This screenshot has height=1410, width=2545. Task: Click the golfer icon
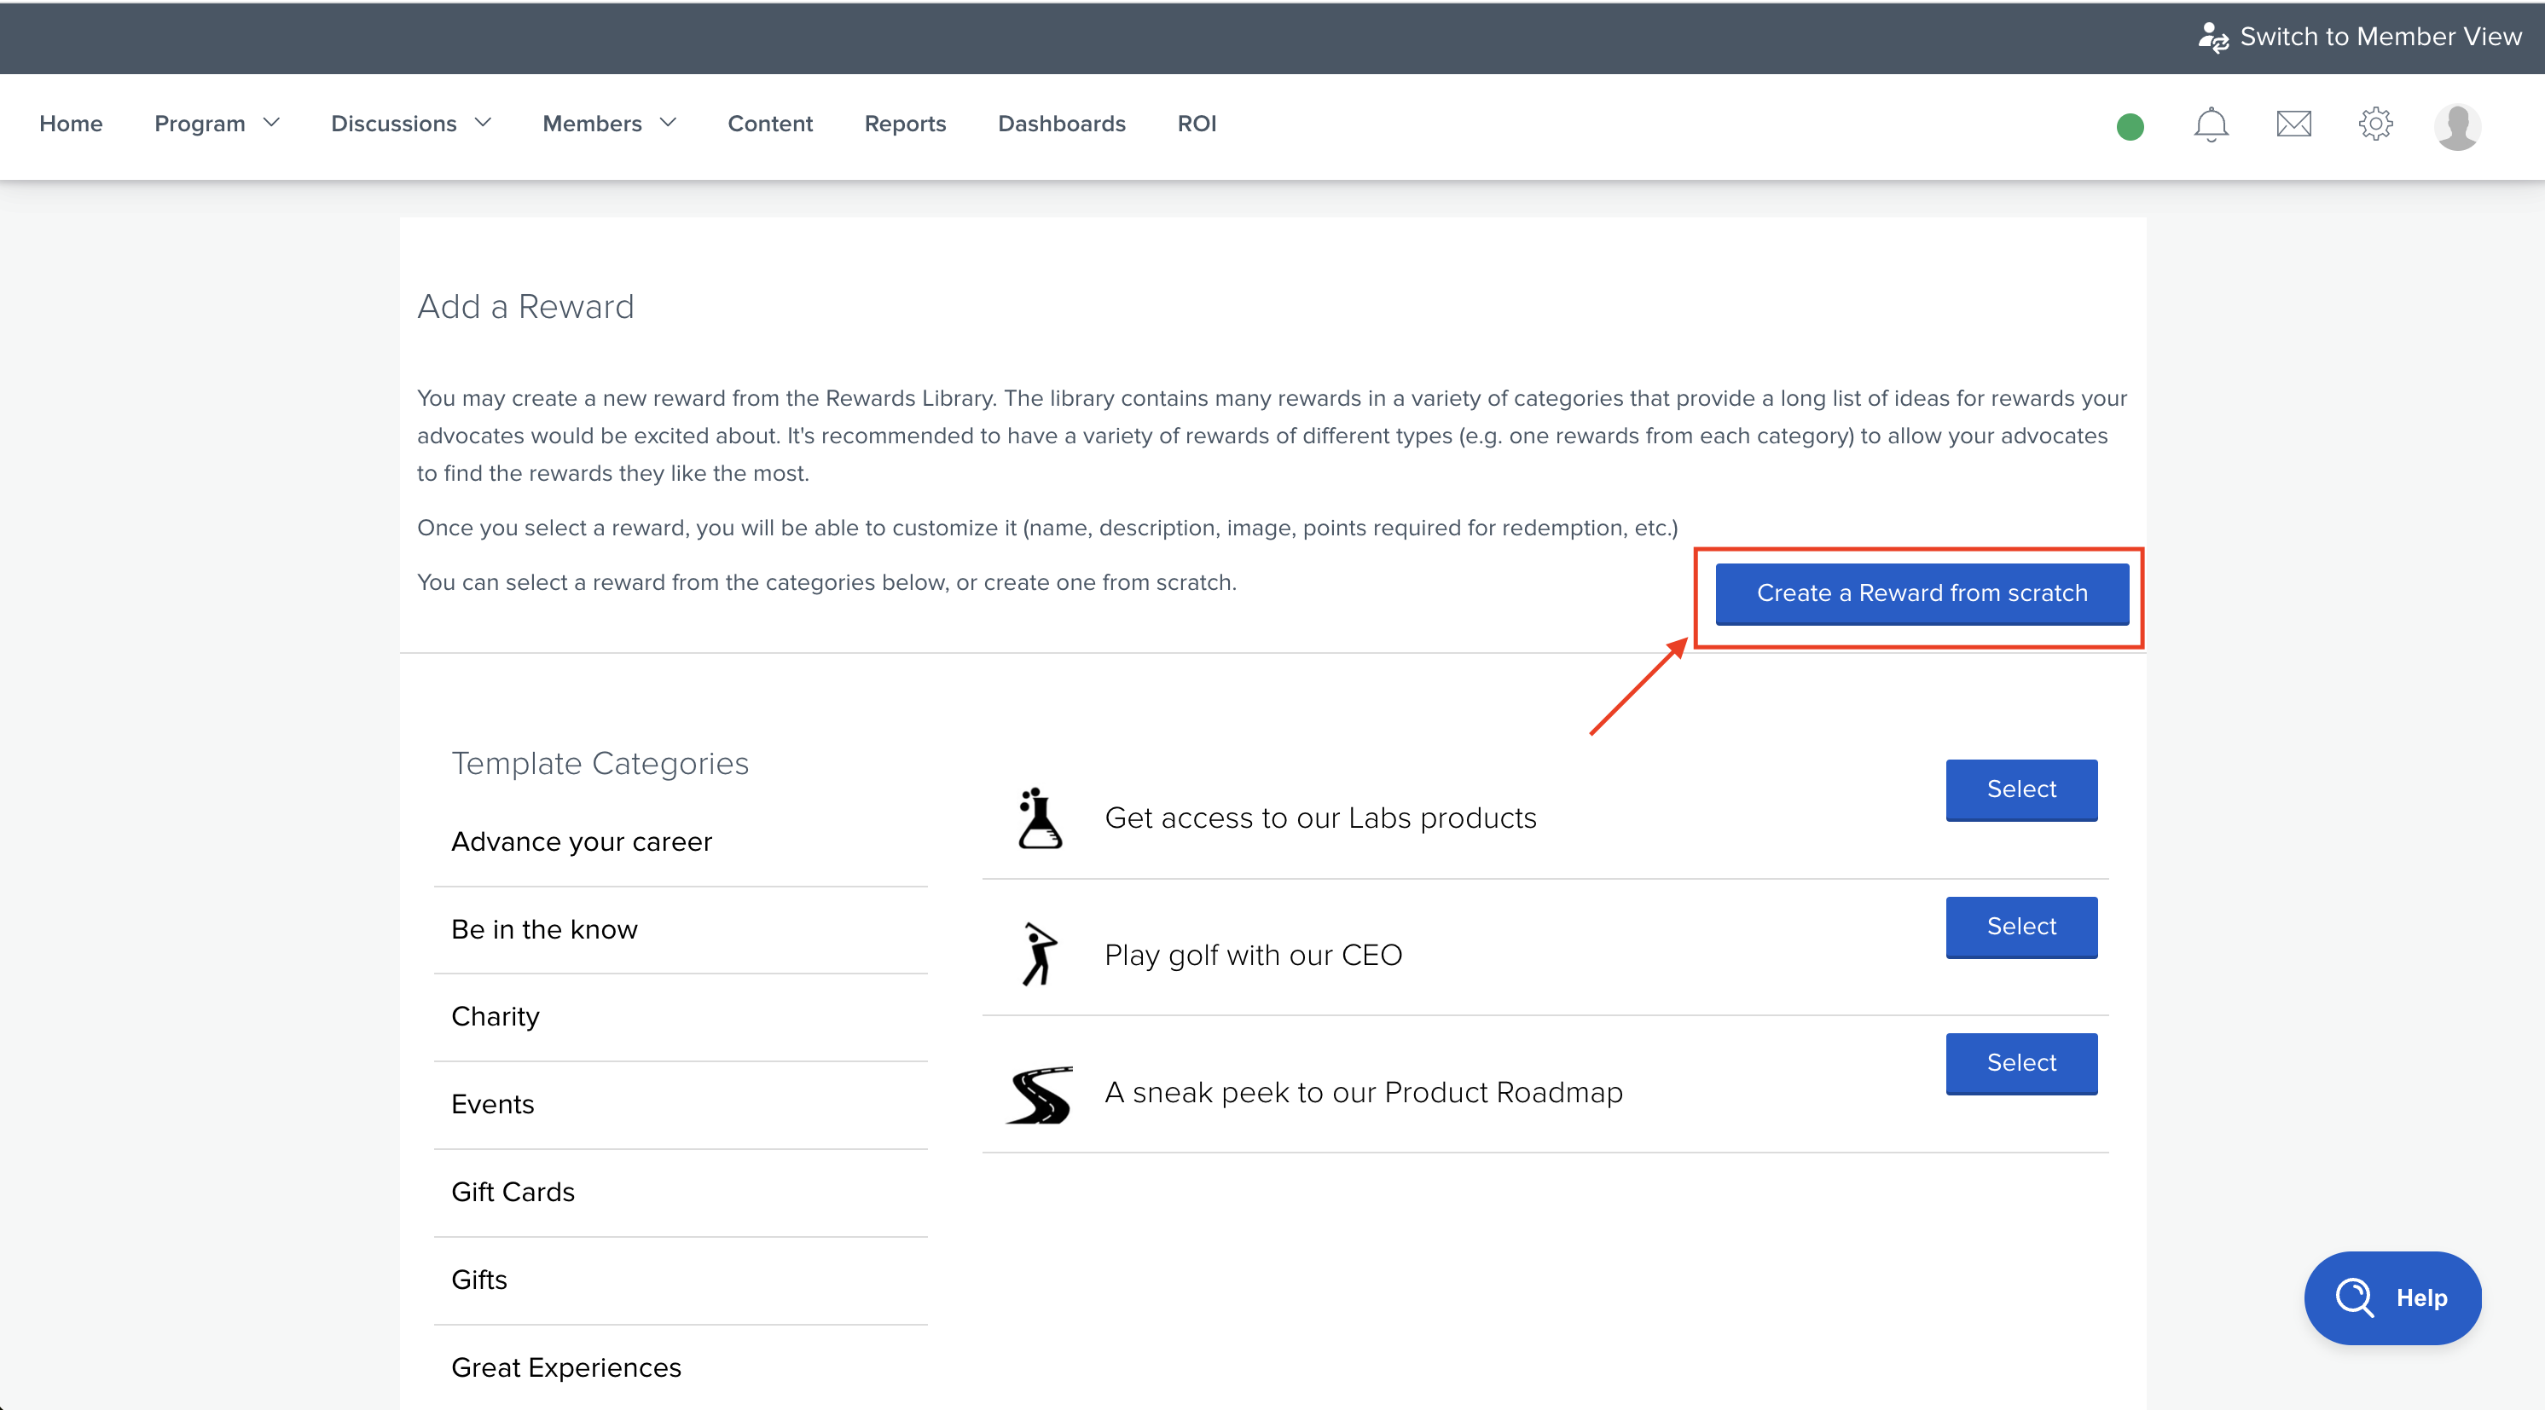click(x=1040, y=954)
